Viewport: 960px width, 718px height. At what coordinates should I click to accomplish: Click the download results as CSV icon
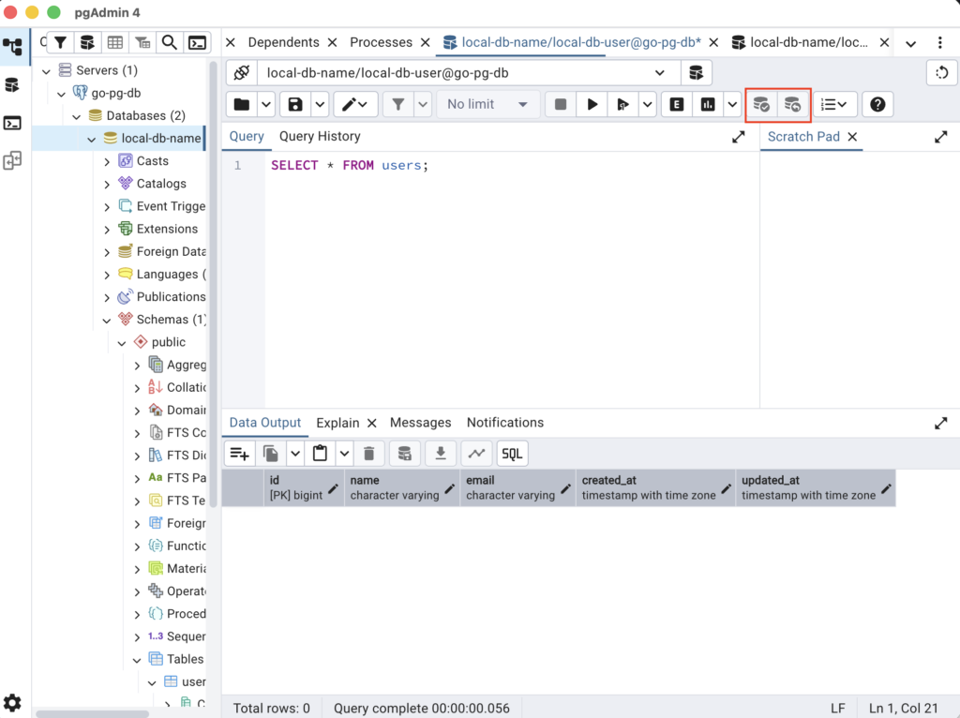pyautogui.click(x=440, y=454)
